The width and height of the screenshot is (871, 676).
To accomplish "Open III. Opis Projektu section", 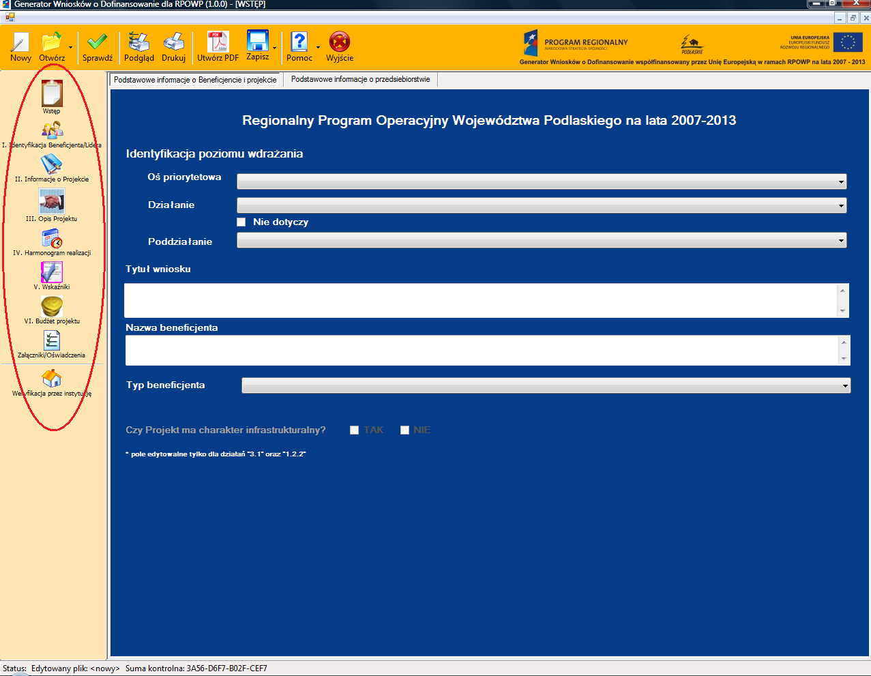I will point(52,205).
